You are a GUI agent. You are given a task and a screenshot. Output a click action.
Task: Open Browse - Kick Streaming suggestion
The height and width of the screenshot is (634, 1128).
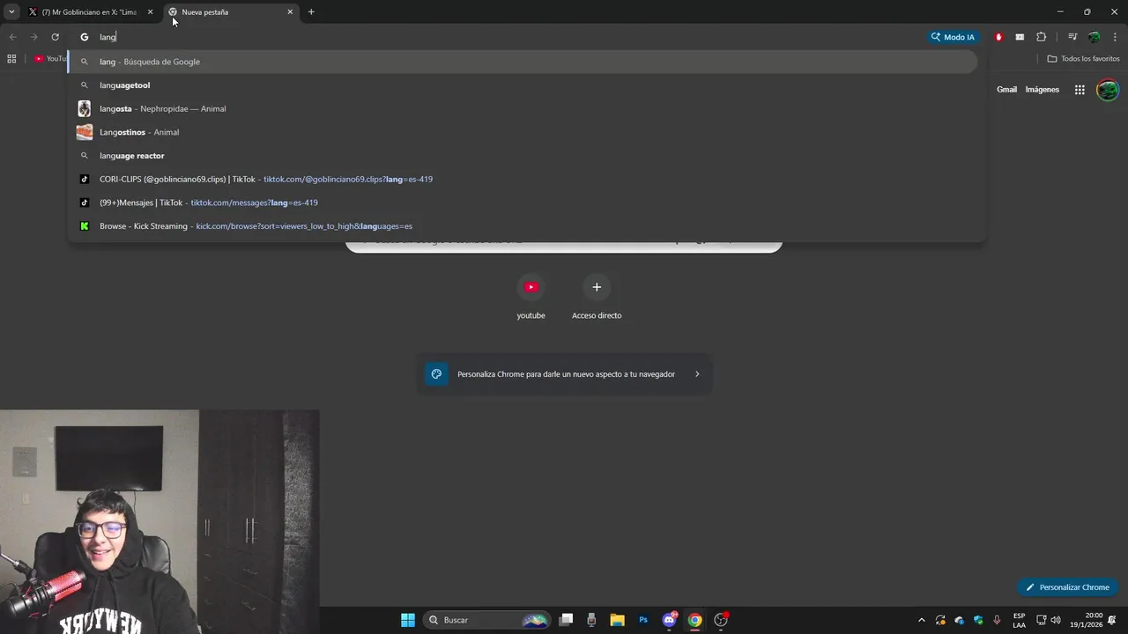coord(523,226)
